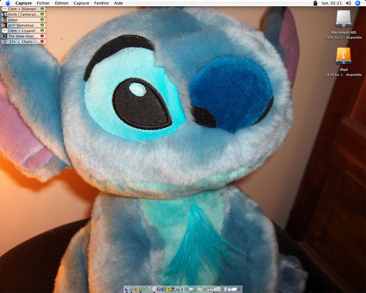Select the iPod USB drive icon
Screen dimensions: 366x293
(x=344, y=56)
